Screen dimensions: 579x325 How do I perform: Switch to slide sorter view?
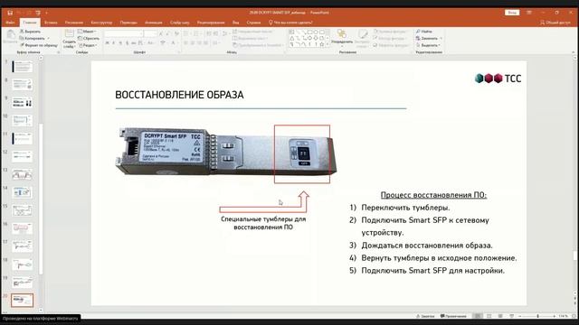[489, 316]
